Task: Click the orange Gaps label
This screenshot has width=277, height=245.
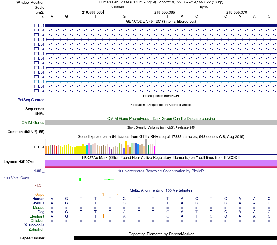Action: [40, 195]
